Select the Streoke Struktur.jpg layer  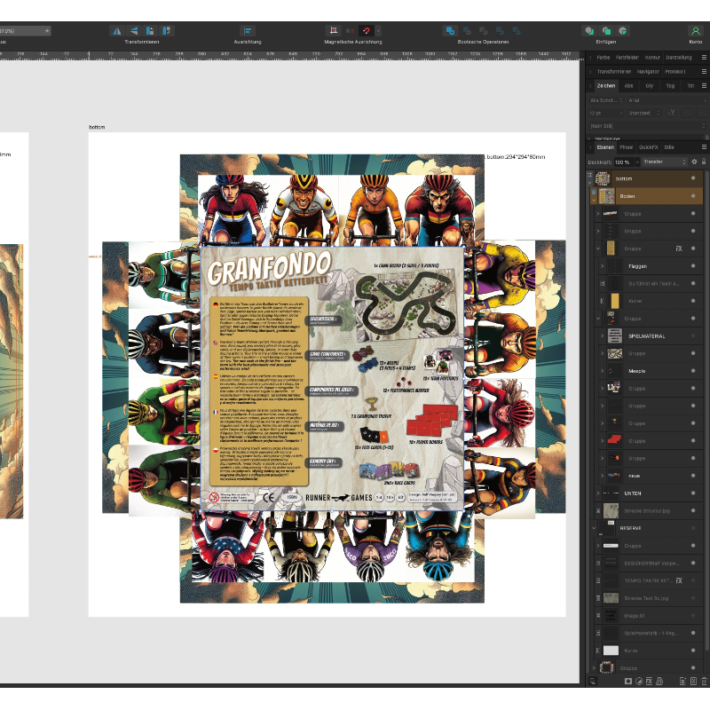point(647,511)
